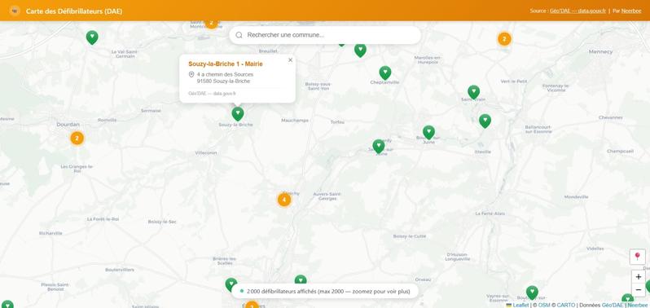Click the 'Sermaise' map label
650x308 pixels.
(151, 111)
